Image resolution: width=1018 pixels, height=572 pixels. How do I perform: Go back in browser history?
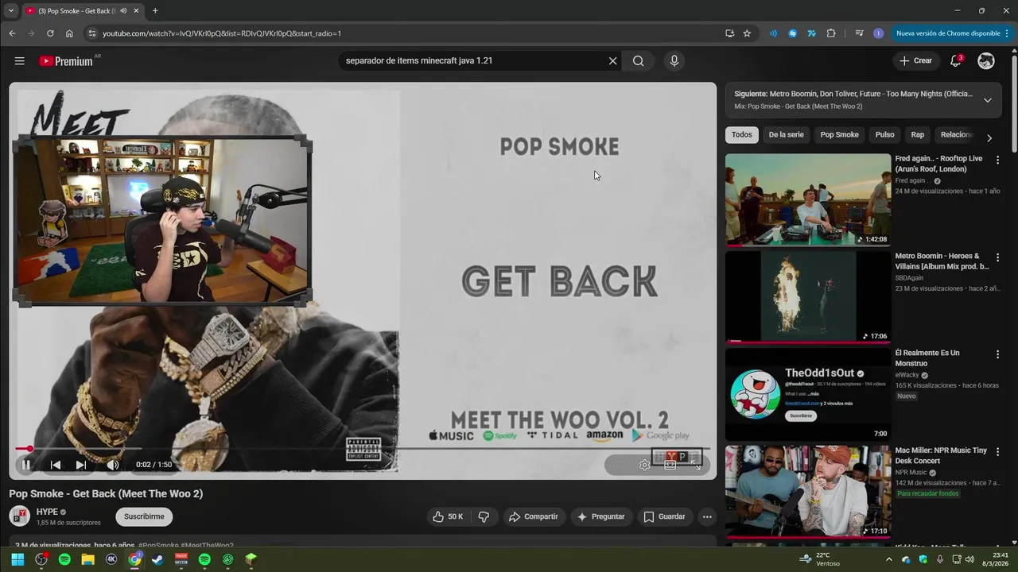coord(12,33)
